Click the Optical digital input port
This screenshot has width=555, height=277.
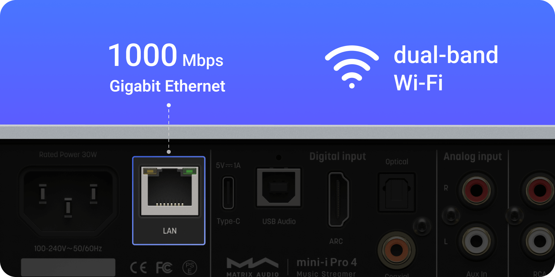click(x=397, y=192)
